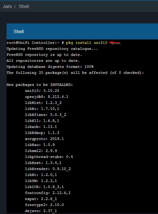This screenshot has width=158, height=214.
Task: Click the openjdk8: 8.212.4.1 entry
Action: coord(47,97)
